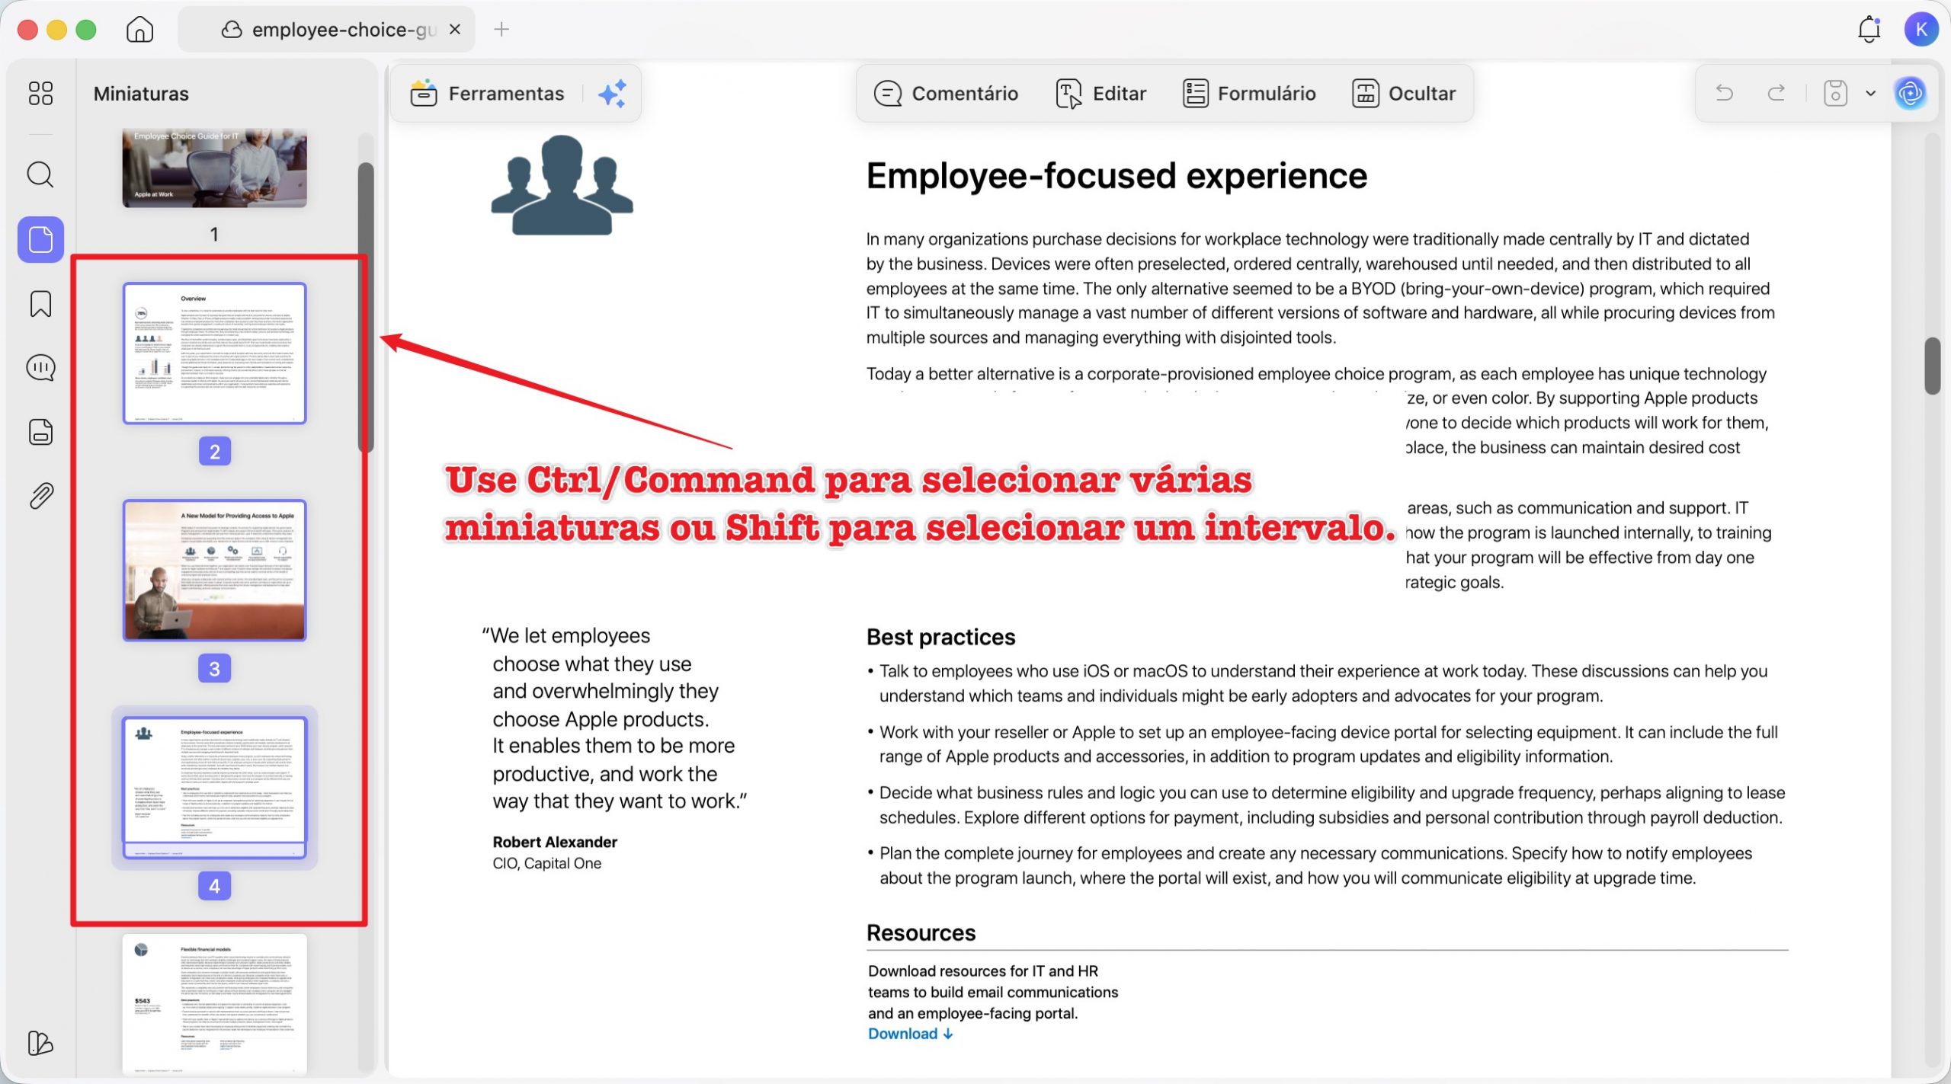Select page 1 thumbnail
This screenshot has height=1084, width=1951.
point(214,168)
